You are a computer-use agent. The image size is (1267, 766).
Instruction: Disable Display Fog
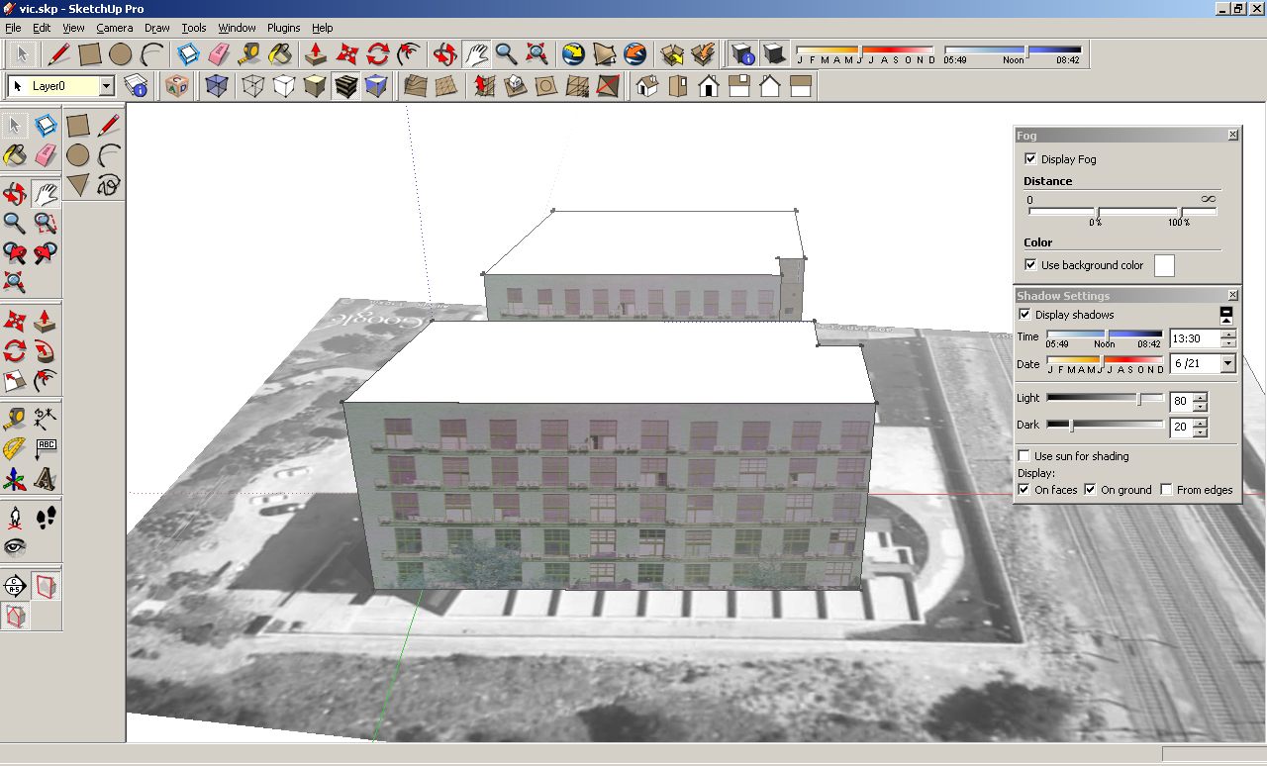[x=1030, y=158]
